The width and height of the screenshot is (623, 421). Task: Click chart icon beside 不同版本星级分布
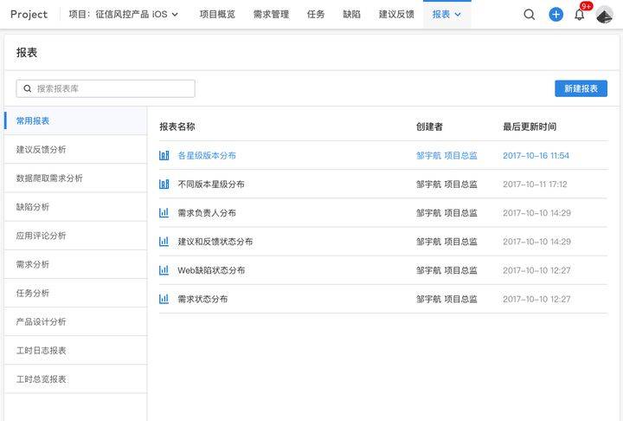pyautogui.click(x=164, y=185)
